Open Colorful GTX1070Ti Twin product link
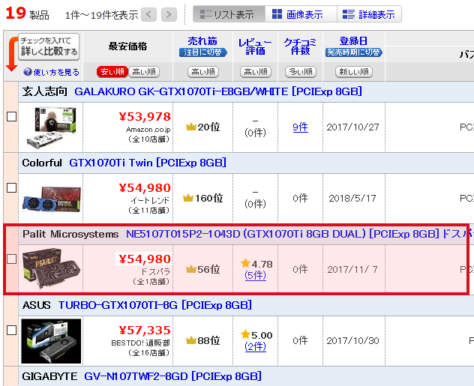 click(x=148, y=163)
